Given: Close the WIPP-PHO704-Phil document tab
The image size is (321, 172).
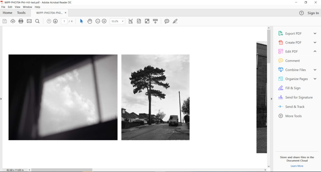Looking at the screenshot, I should 66,13.
